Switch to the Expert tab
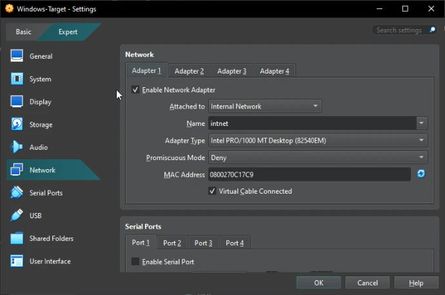The image size is (445, 295). tap(68, 32)
